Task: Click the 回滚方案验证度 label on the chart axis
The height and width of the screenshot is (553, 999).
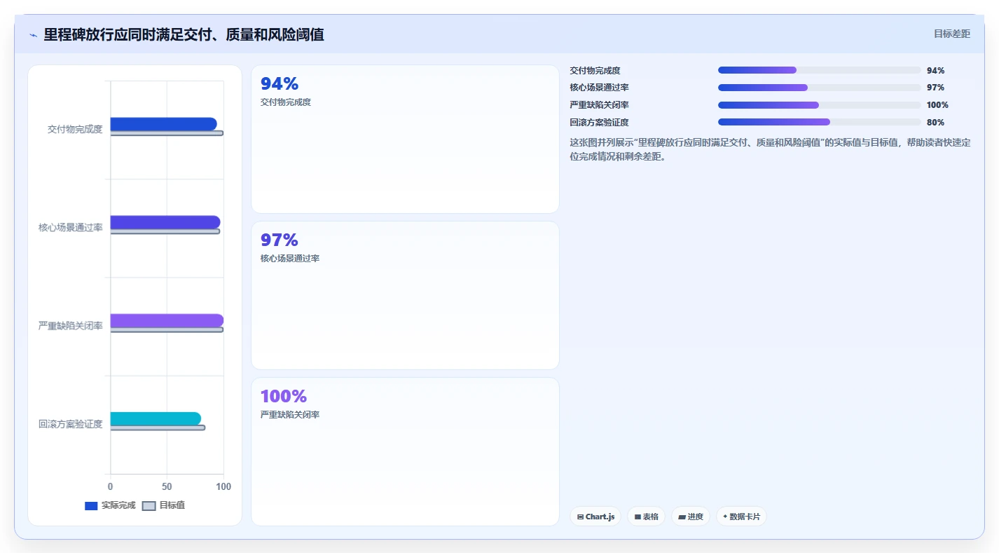Action: (x=71, y=424)
